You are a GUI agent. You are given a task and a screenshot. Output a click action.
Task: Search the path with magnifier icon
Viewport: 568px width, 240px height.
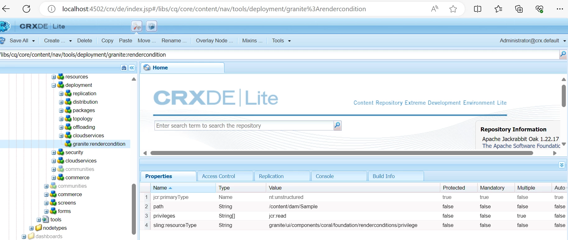563,54
